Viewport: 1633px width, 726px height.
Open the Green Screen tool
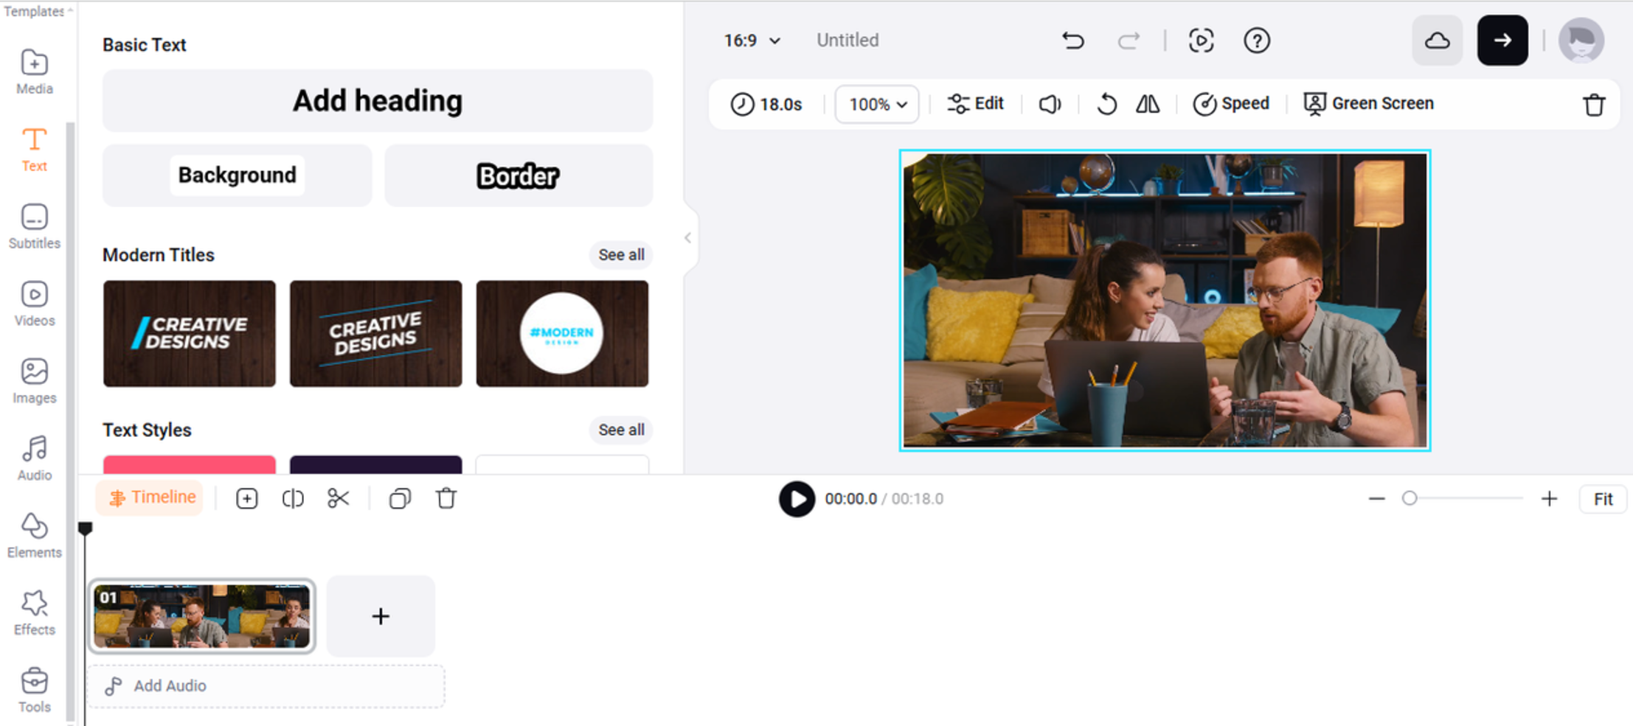click(x=1368, y=103)
